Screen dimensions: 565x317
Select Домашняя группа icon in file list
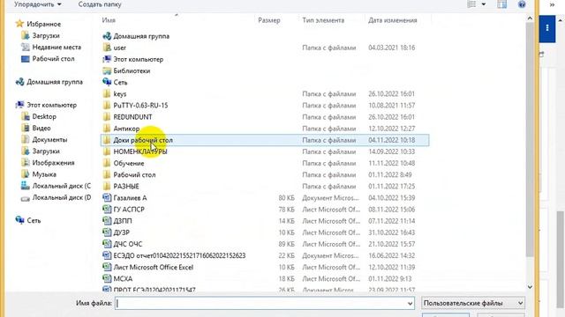[107, 36]
